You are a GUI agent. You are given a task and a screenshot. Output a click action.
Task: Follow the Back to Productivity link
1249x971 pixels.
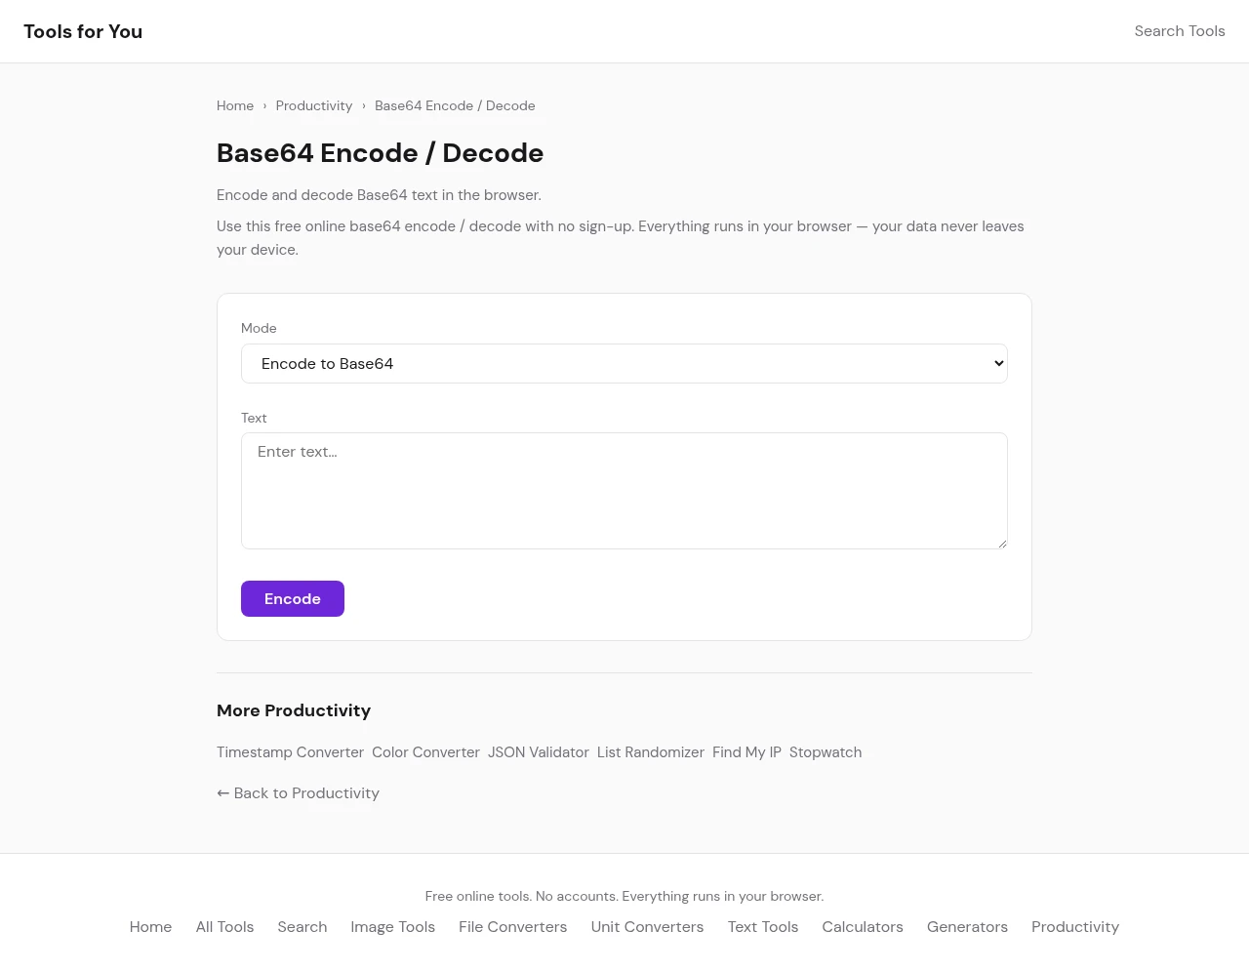298,793
